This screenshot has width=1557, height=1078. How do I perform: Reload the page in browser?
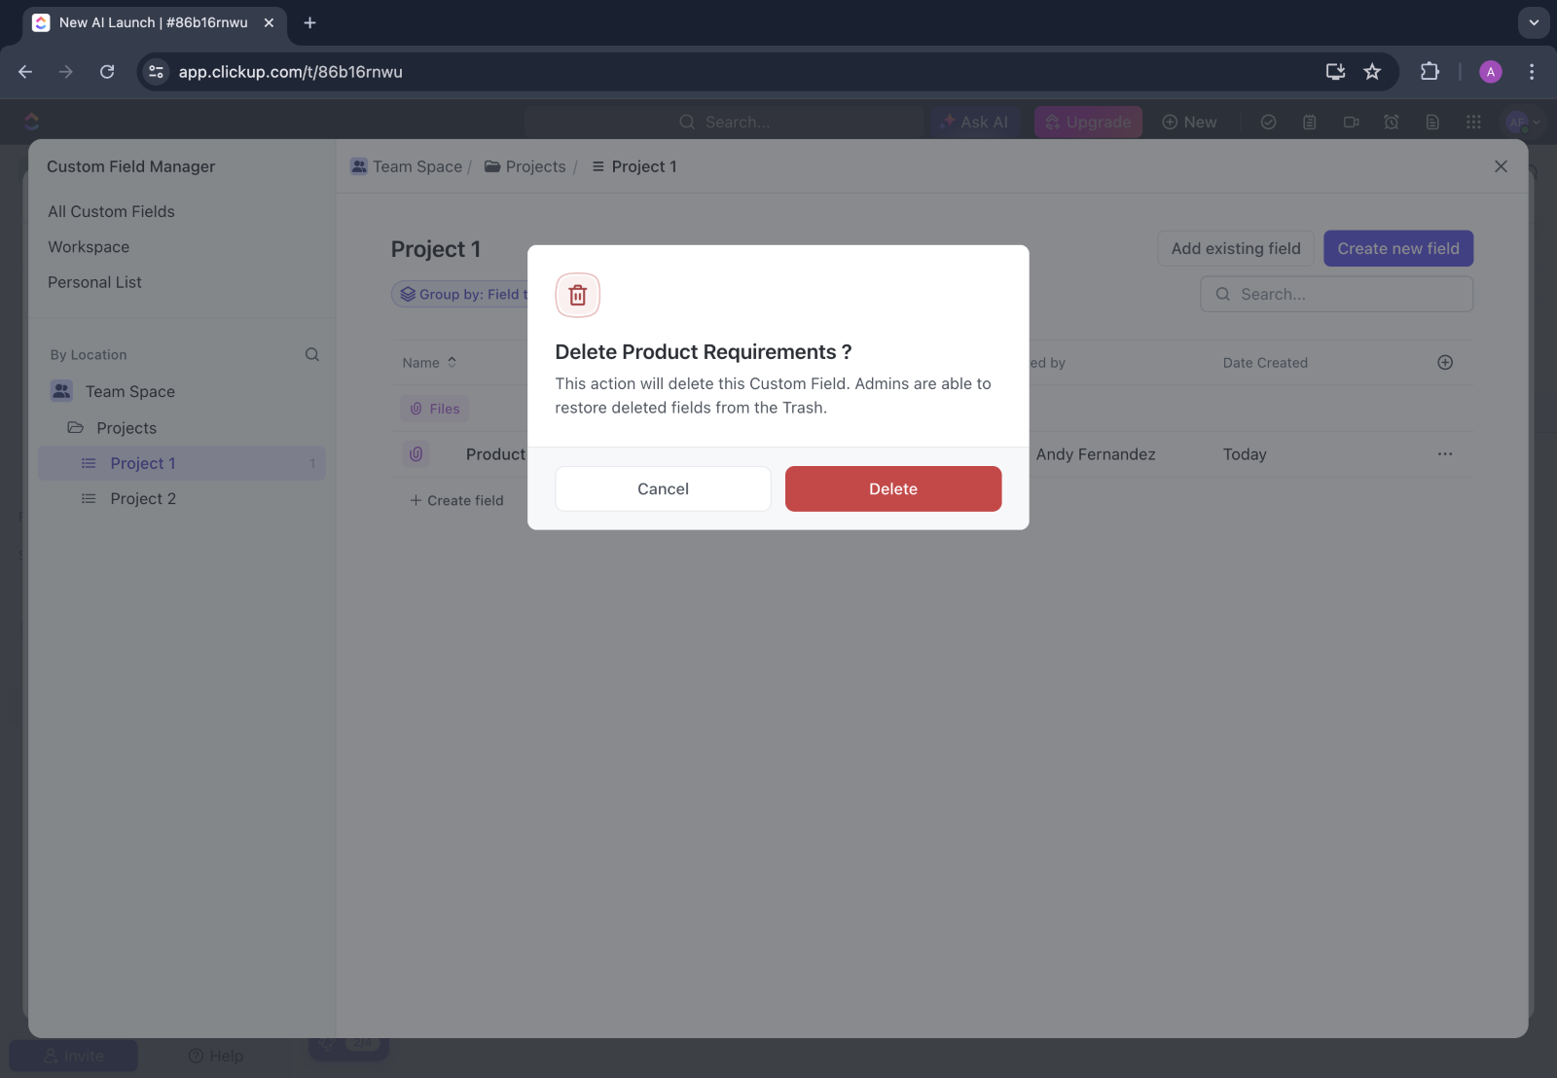pyautogui.click(x=107, y=72)
